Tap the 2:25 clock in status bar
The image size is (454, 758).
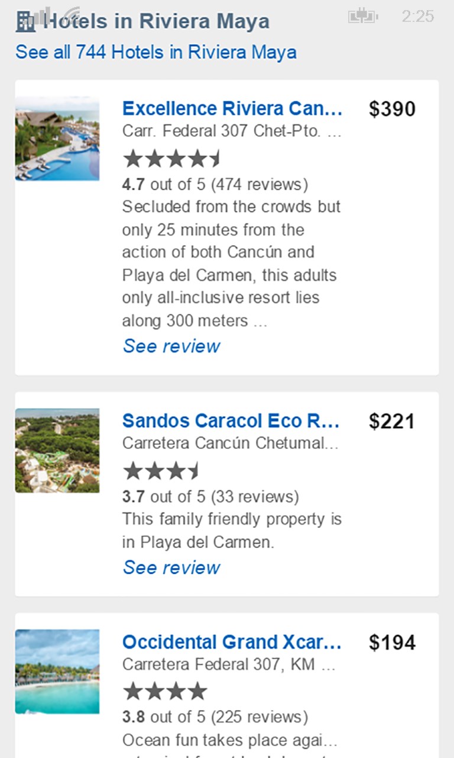[x=417, y=16]
